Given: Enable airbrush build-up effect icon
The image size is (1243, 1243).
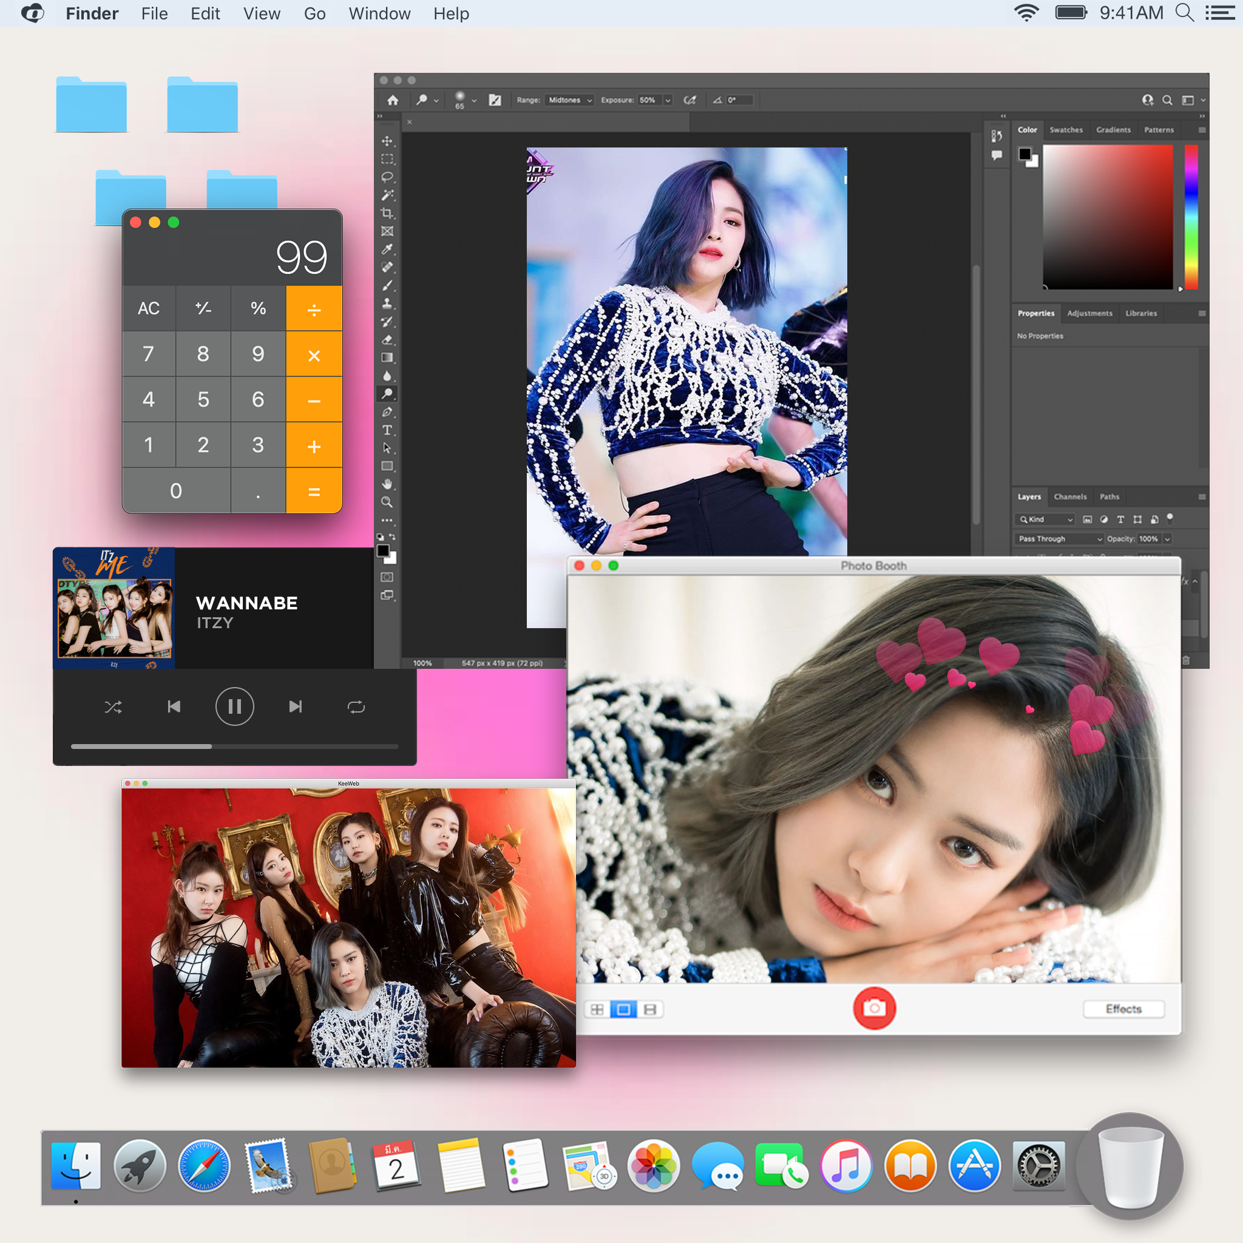Looking at the screenshot, I should tap(689, 100).
